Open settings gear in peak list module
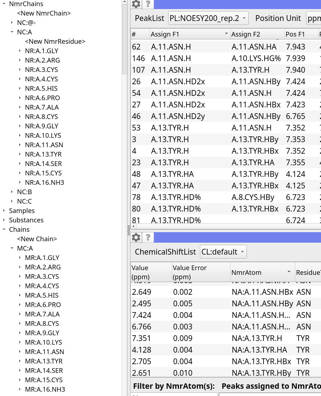The width and height of the screenshot is (321, 396). pos(136,4)
